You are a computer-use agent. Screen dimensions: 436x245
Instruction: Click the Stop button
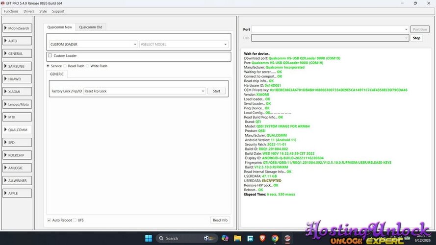pyautogui.click(x=416, y=38)
